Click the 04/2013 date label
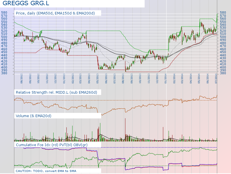The image size is (231, 174). click(89, 79)
